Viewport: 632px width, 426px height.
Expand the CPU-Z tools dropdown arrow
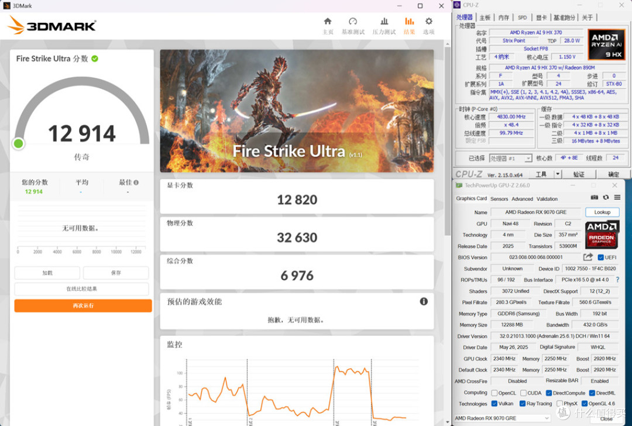558,174
